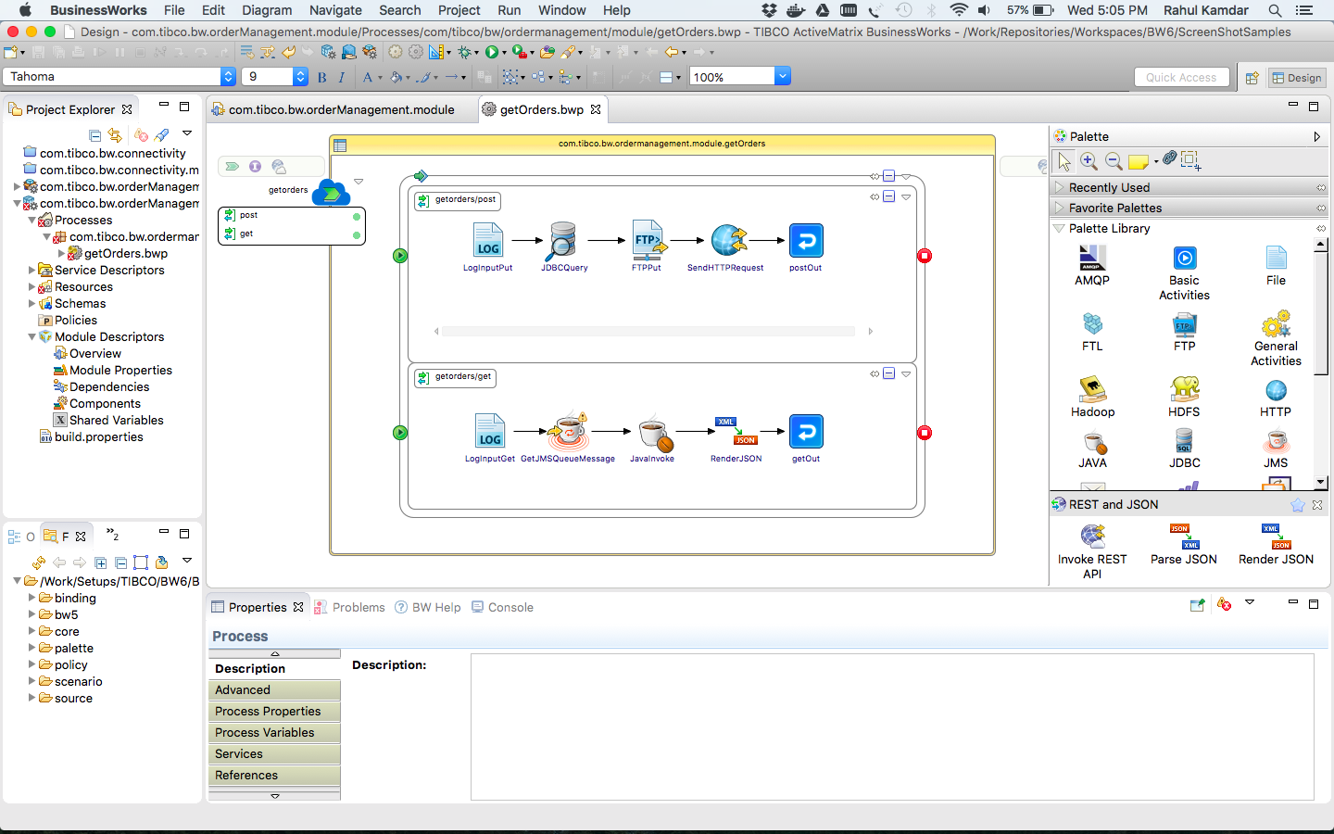Expand the Recently Used palette section

tap(1060, 187)
